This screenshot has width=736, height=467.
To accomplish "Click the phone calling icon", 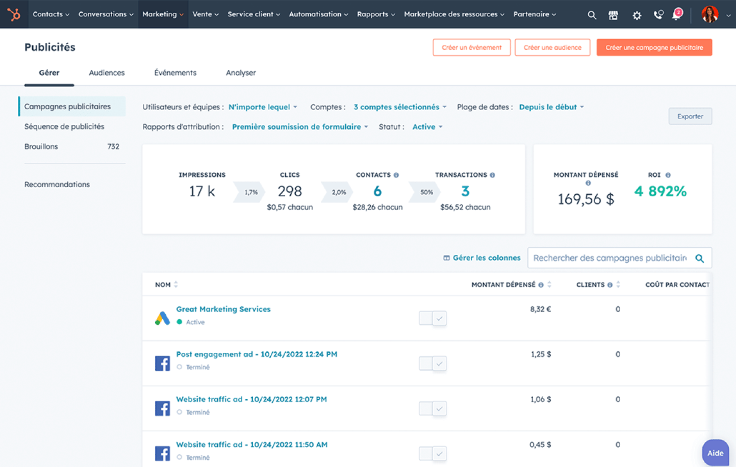I will pyautogui.click(x=658, y=15).
